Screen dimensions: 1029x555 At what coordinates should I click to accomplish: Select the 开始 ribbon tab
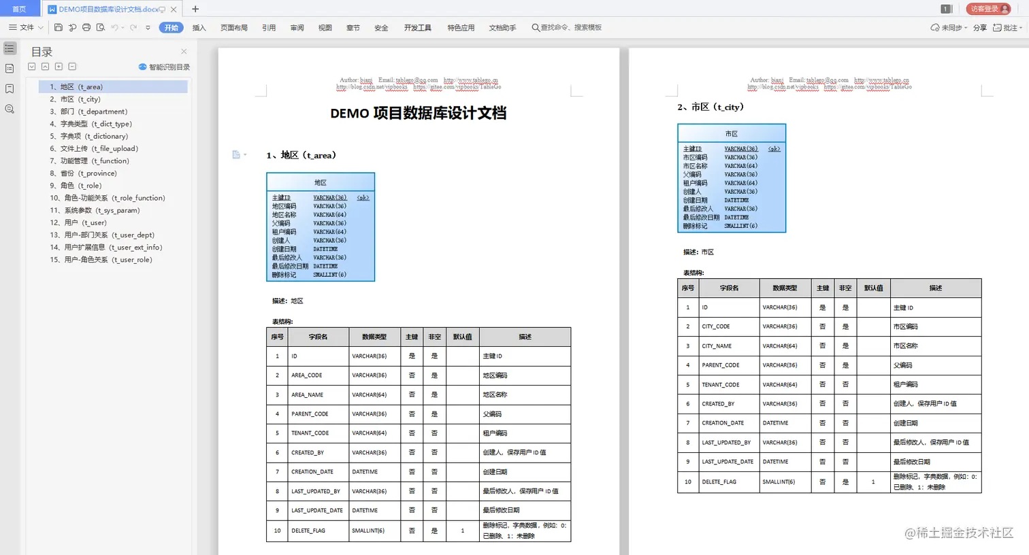click(x=171, y=28)
